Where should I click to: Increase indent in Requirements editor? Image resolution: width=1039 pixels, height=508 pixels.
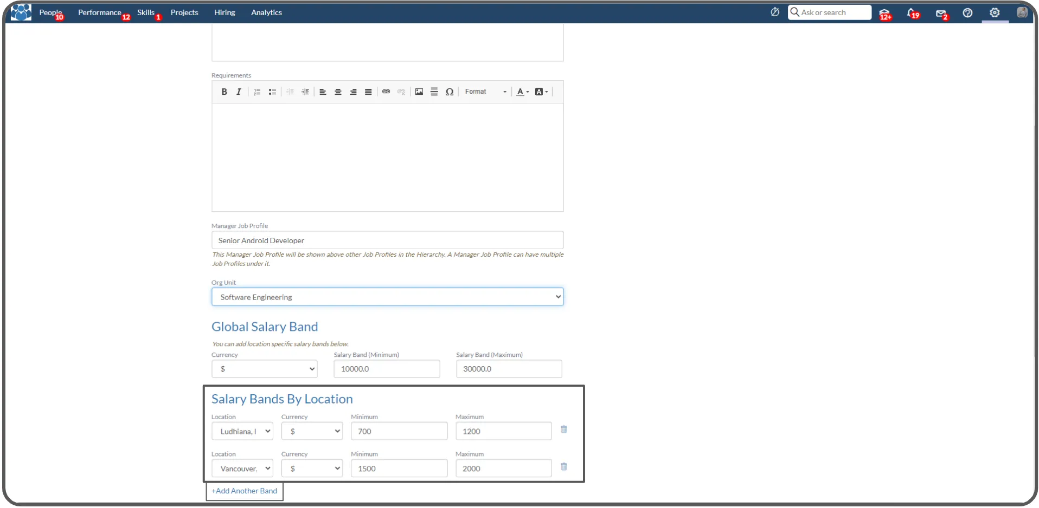tap(305, 92)
